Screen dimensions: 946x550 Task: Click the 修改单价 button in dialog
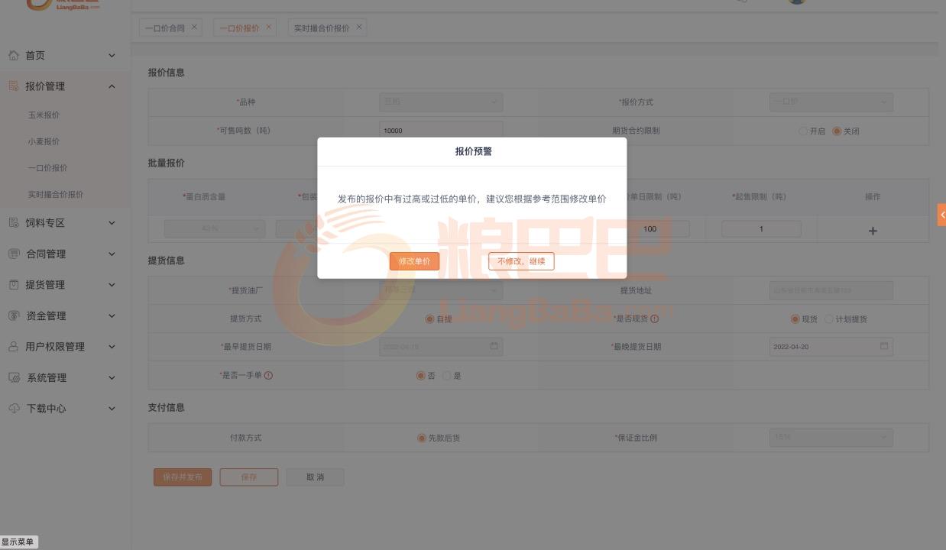[x=414, y=261]
